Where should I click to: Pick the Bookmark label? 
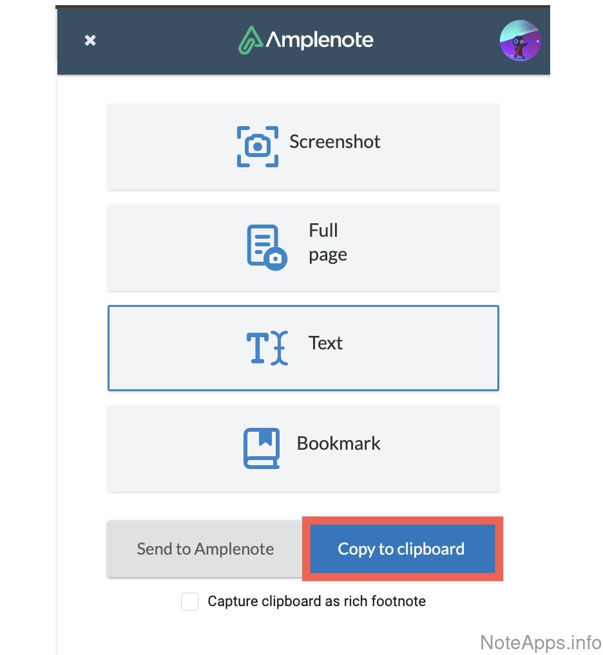pyautogui.click(x=338, y=443)
